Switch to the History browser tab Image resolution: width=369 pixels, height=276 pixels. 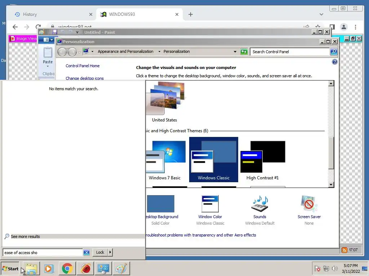pos(53,14)
